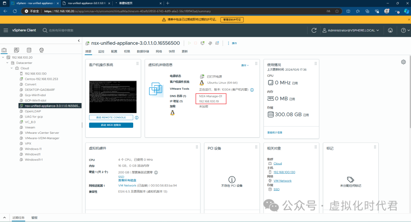Click the drag handle on 虚拟机硬件 card
The height and width of the screenshot is (222, 411).
coord(197,147)
